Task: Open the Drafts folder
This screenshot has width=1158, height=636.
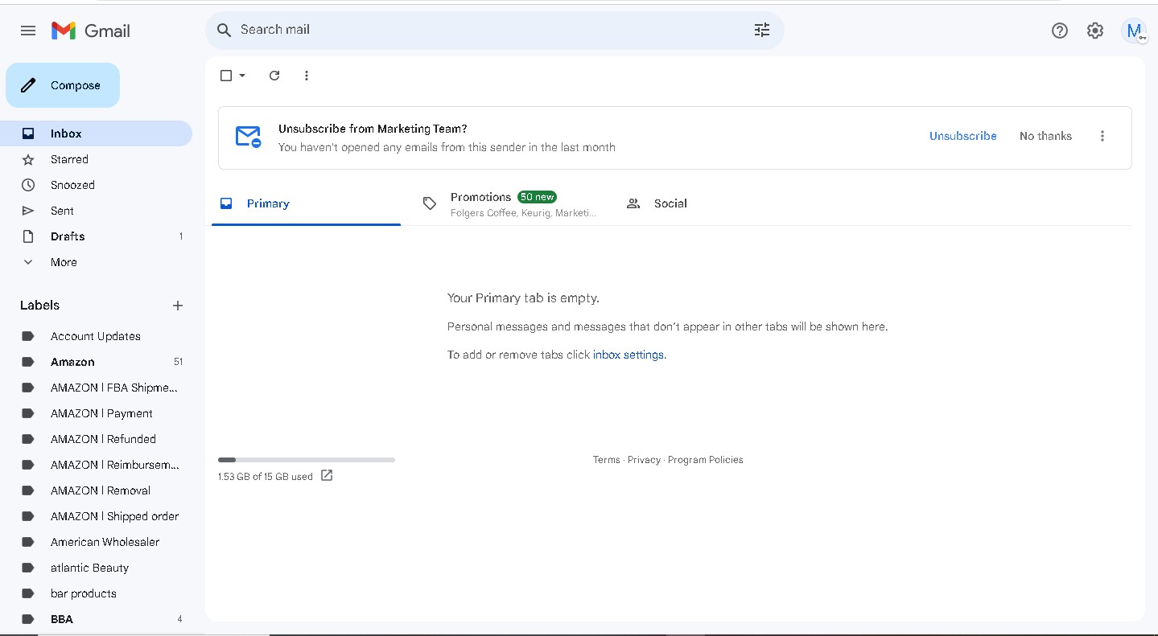Action: 96,236
